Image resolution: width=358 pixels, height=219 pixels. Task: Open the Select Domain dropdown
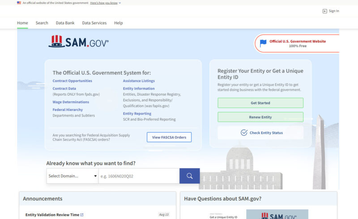pyautogui.click(x=72, y=176)
